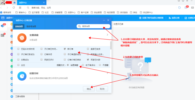195x100 pixels.
Task: Open the 其他 folder
Action: (x=134, y=12)
